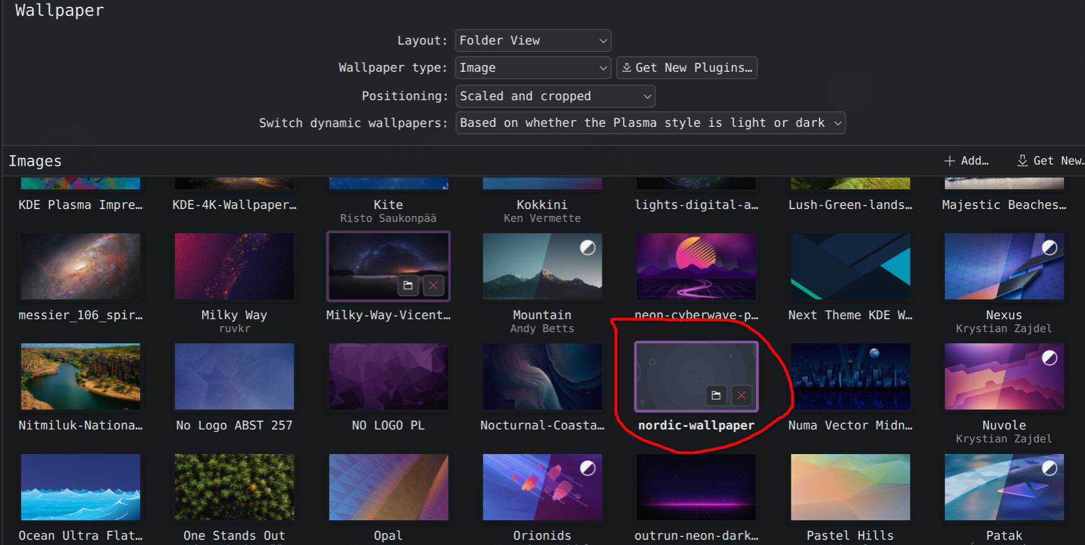1085x545 pixels.
Task: Select the Pastel Hills wallpaper
Action: pyautogui.click(x=850, y=487)
